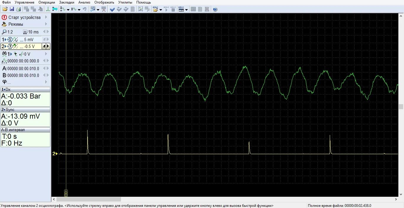
Task: Expand the Старт устройства submenu arrow
Action: click(46, 17)
